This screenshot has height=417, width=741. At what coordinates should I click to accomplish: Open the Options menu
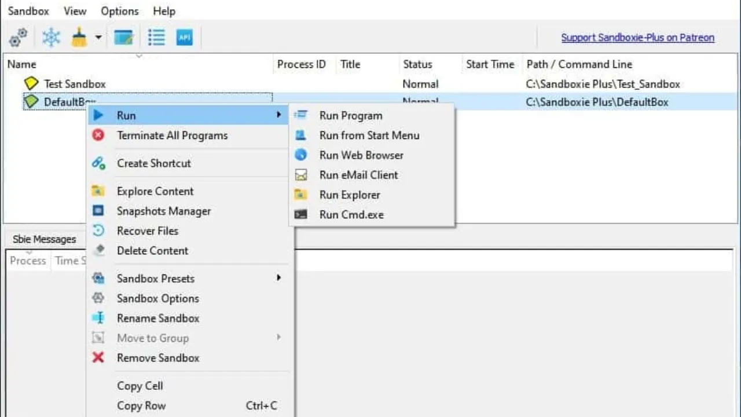pos(120,11)
